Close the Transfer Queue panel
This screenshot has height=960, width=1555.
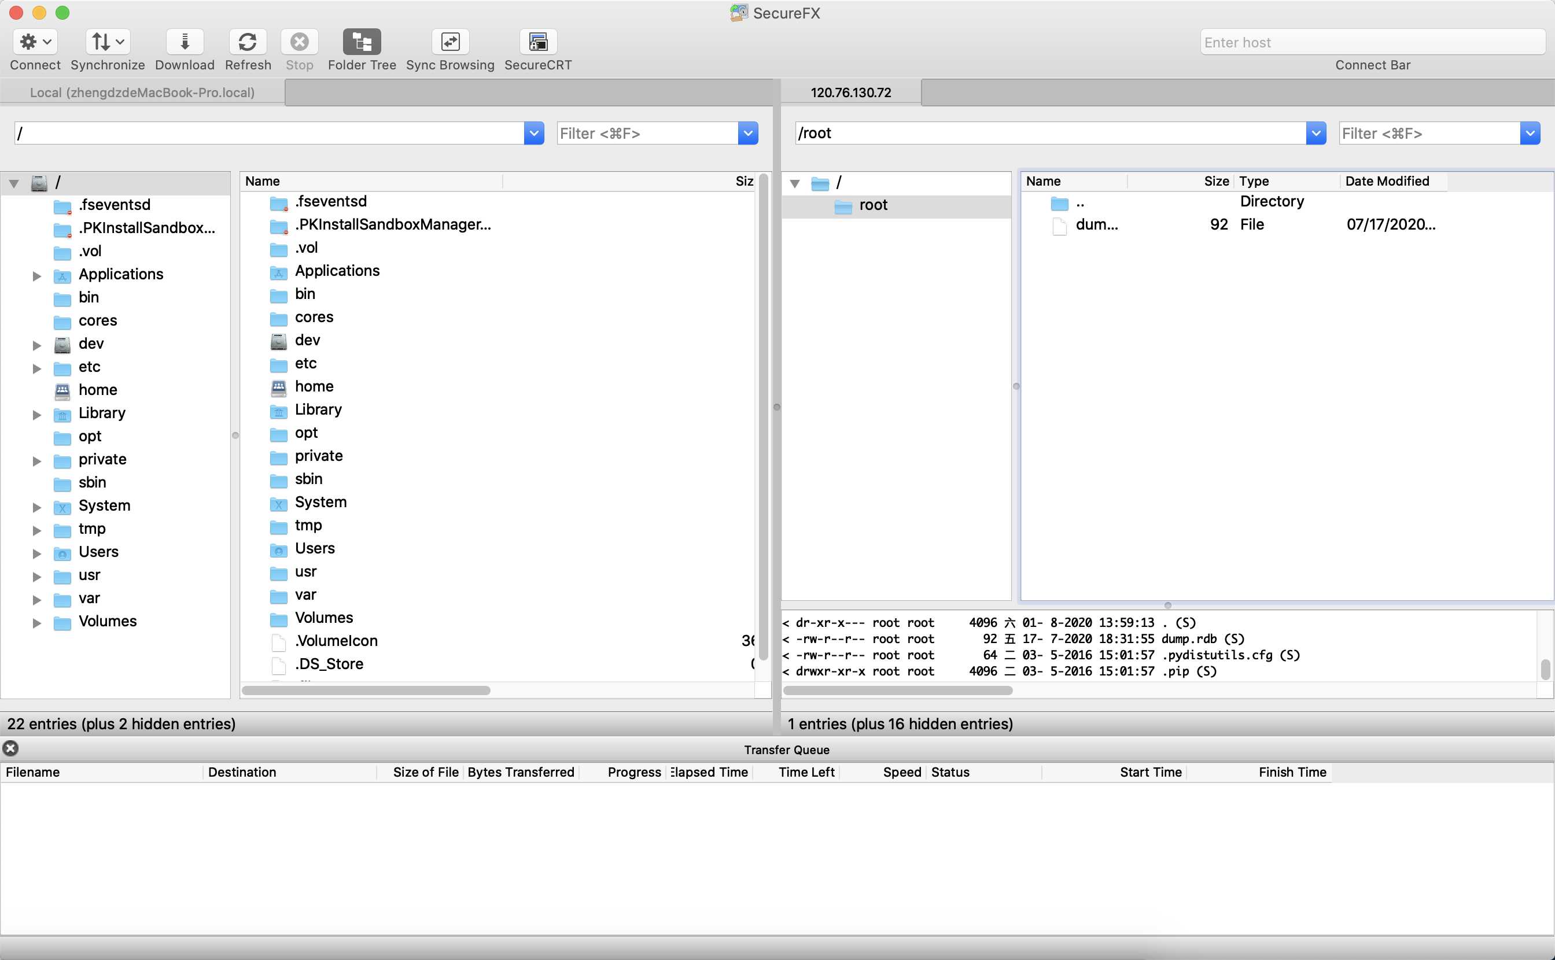(x=10, y=749)
